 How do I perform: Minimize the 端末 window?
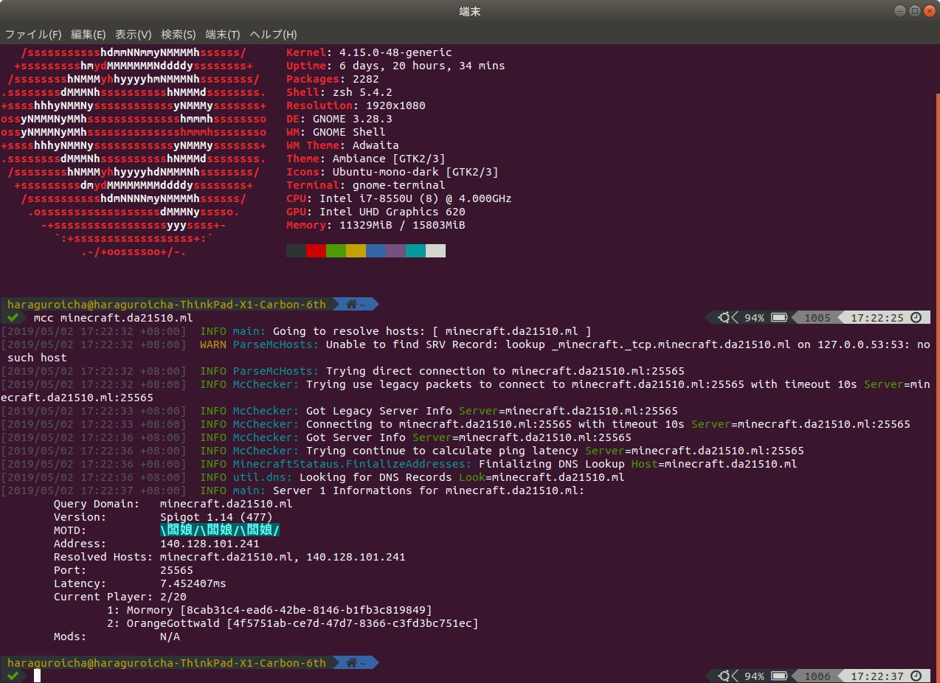pyautogui.click(x=900, y=10)
